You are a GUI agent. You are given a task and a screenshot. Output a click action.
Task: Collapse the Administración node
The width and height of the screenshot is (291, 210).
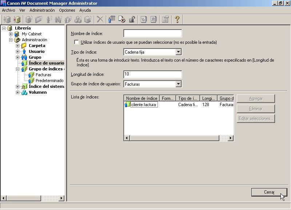[11, 40]
